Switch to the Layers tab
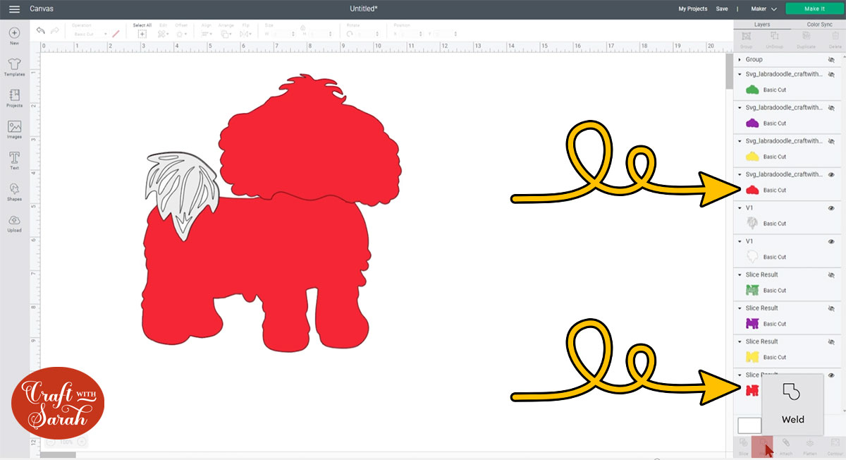Screen dimensions: 846x460 coord(762,24)
